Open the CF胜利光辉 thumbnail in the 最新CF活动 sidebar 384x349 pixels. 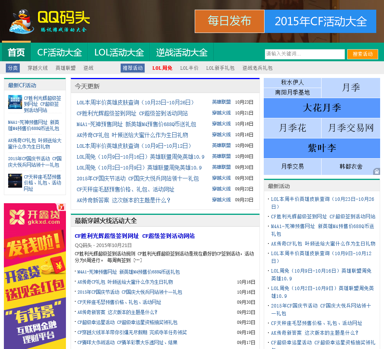tap(15, 102)
